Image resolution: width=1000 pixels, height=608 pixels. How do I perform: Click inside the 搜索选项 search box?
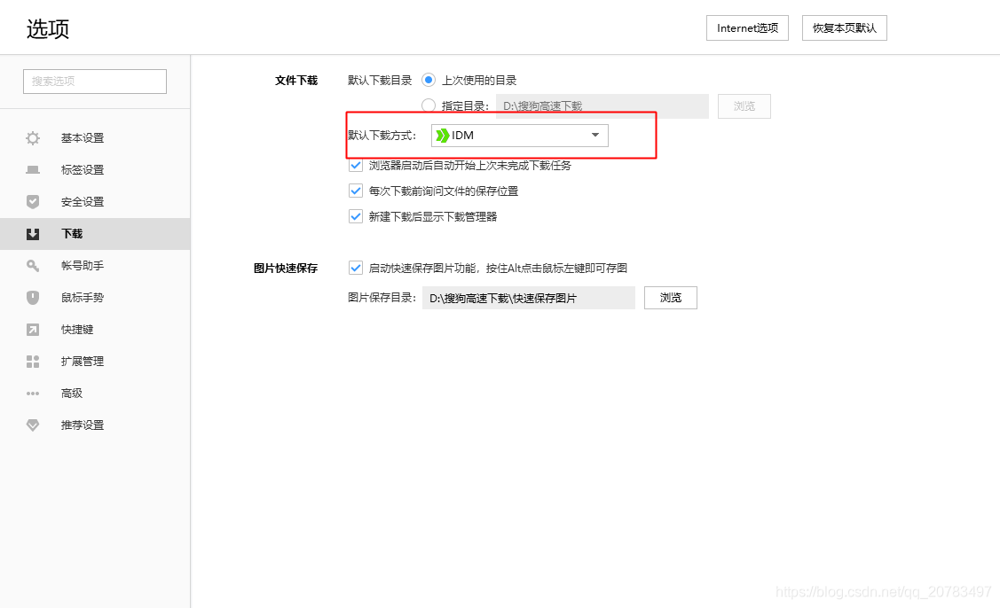[x=94, y=81]
